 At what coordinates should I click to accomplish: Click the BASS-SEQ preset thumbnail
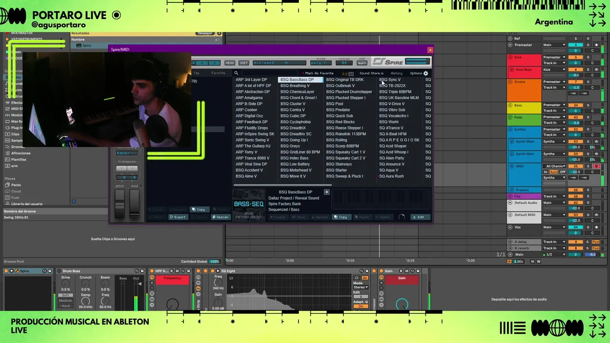click(249, 205)
